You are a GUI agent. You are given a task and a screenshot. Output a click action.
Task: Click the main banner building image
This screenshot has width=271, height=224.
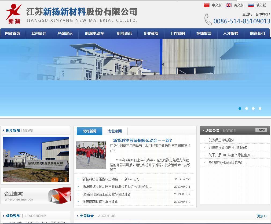click(135, 77)
